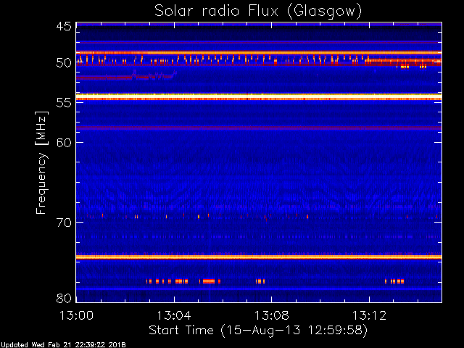This screenshot has width=464, height=348.
Task: Click the 13:08 time label
Action: [271, 315]
